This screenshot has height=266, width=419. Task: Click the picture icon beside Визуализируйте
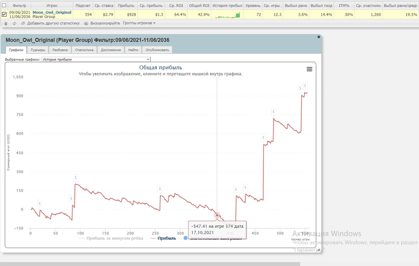pyautogui.click(x=86, y=23)
